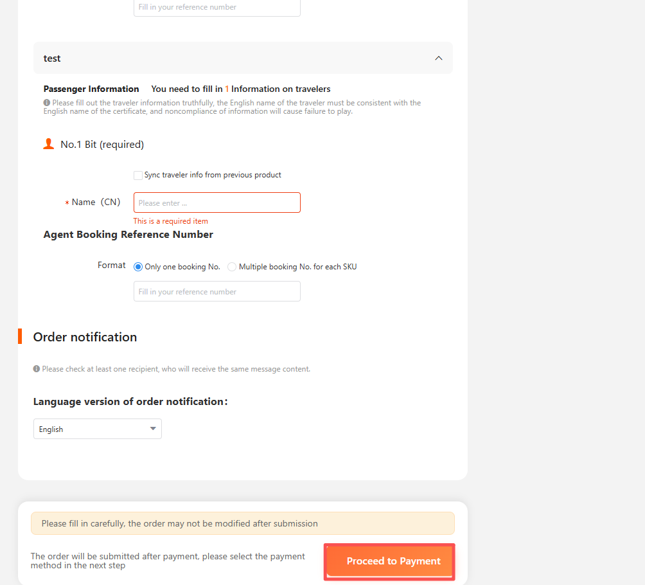Click the language dropdown arrow
The width and height of the screenshot is (645, 585).
click(x=153, y=429)
